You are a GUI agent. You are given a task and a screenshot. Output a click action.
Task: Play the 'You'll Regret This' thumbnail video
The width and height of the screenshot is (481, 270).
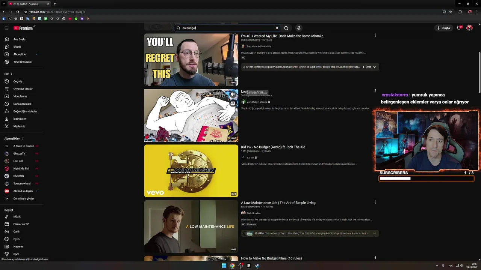point(191,60)
